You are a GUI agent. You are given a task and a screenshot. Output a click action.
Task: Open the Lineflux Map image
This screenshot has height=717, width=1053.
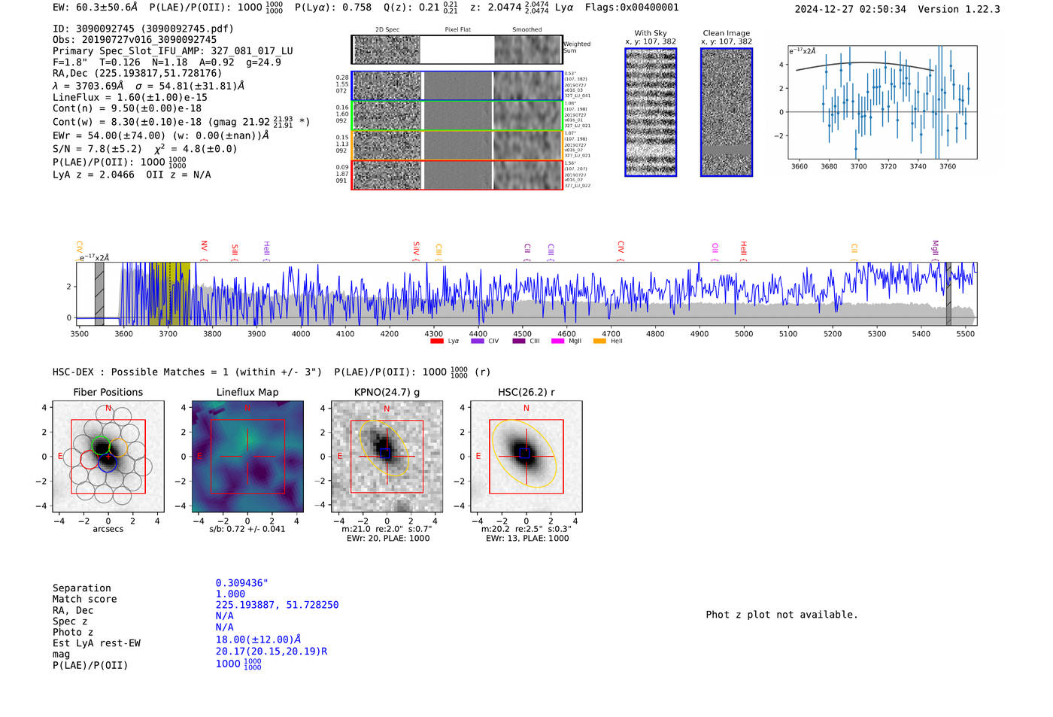[x=247, y=457]
